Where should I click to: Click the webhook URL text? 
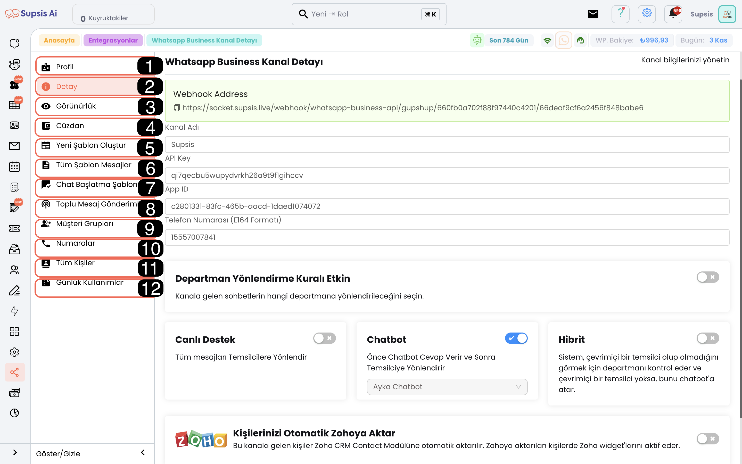tap(413, 108)
